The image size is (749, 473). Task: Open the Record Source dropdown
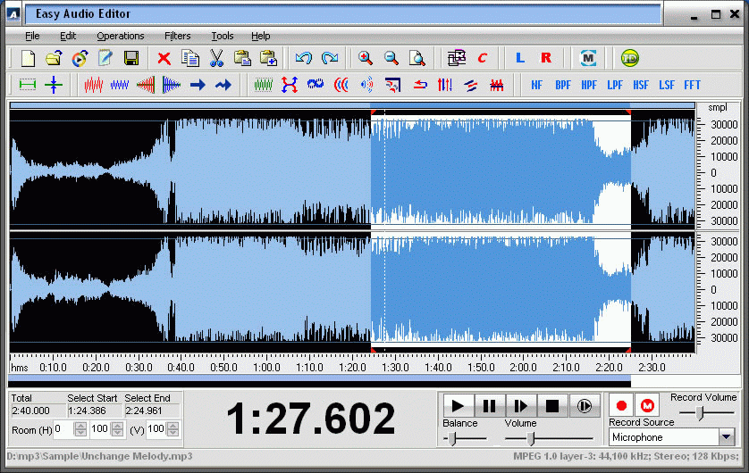tap(727, 437)
